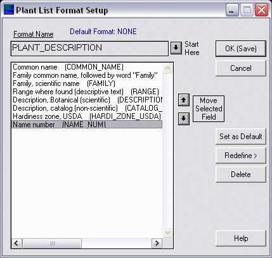Select the Name number (NAME_NUM) entry
This screenshot has width=272, height=258.
coord(87,125)
